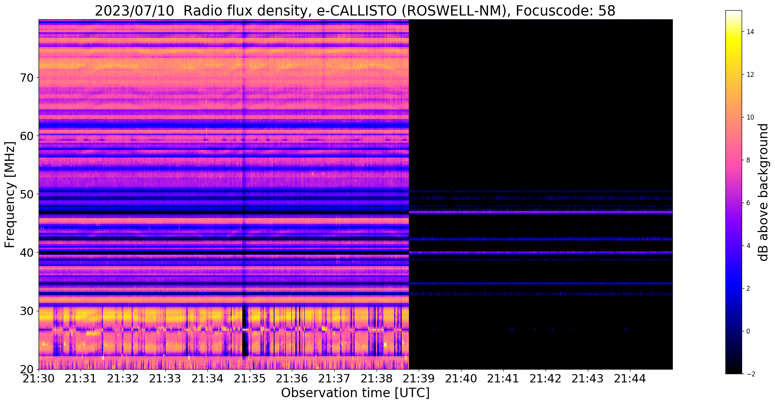The height and width of the screenshot is (404, 775).
Task: Click the colorbar tick label 12
Action: pyautogui.click(x=750, y=75)
